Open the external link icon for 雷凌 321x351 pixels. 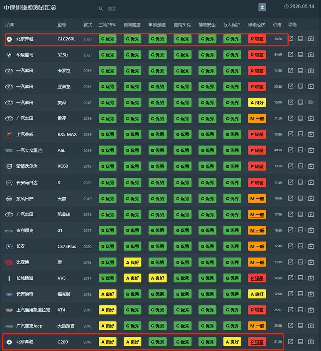pyautogui.click(x=291, y=118)
